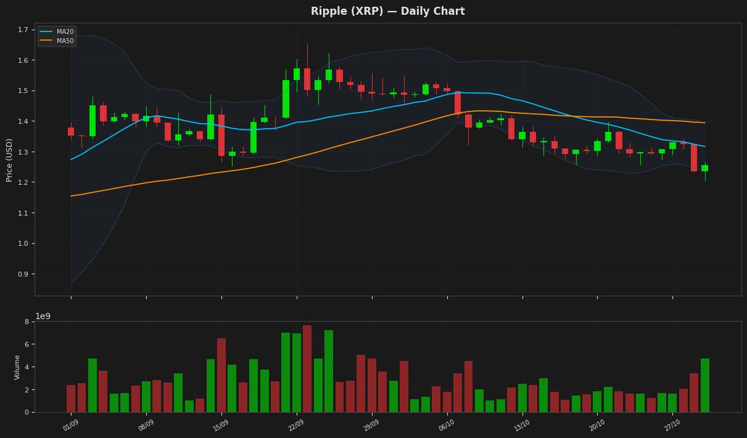Click the 1.6 price tick label

pyautogui.click(x=24, y=60)
